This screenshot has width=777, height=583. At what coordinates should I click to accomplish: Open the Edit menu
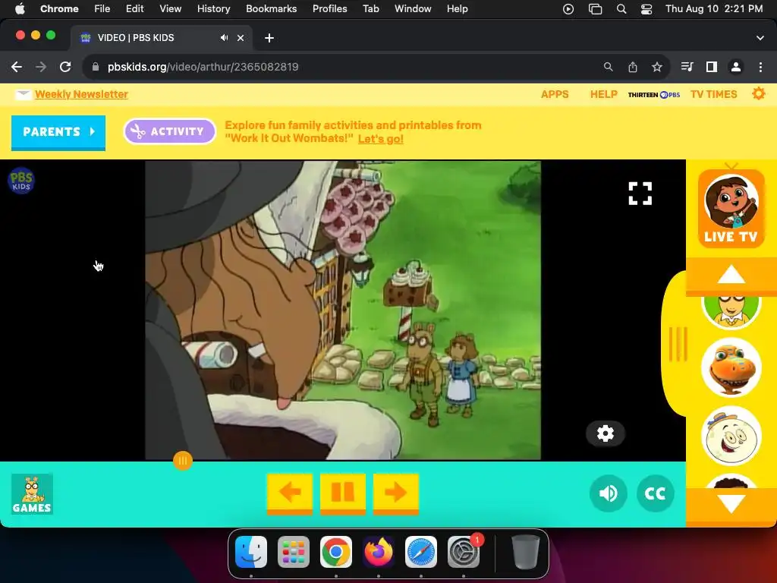tap(135, 8)
